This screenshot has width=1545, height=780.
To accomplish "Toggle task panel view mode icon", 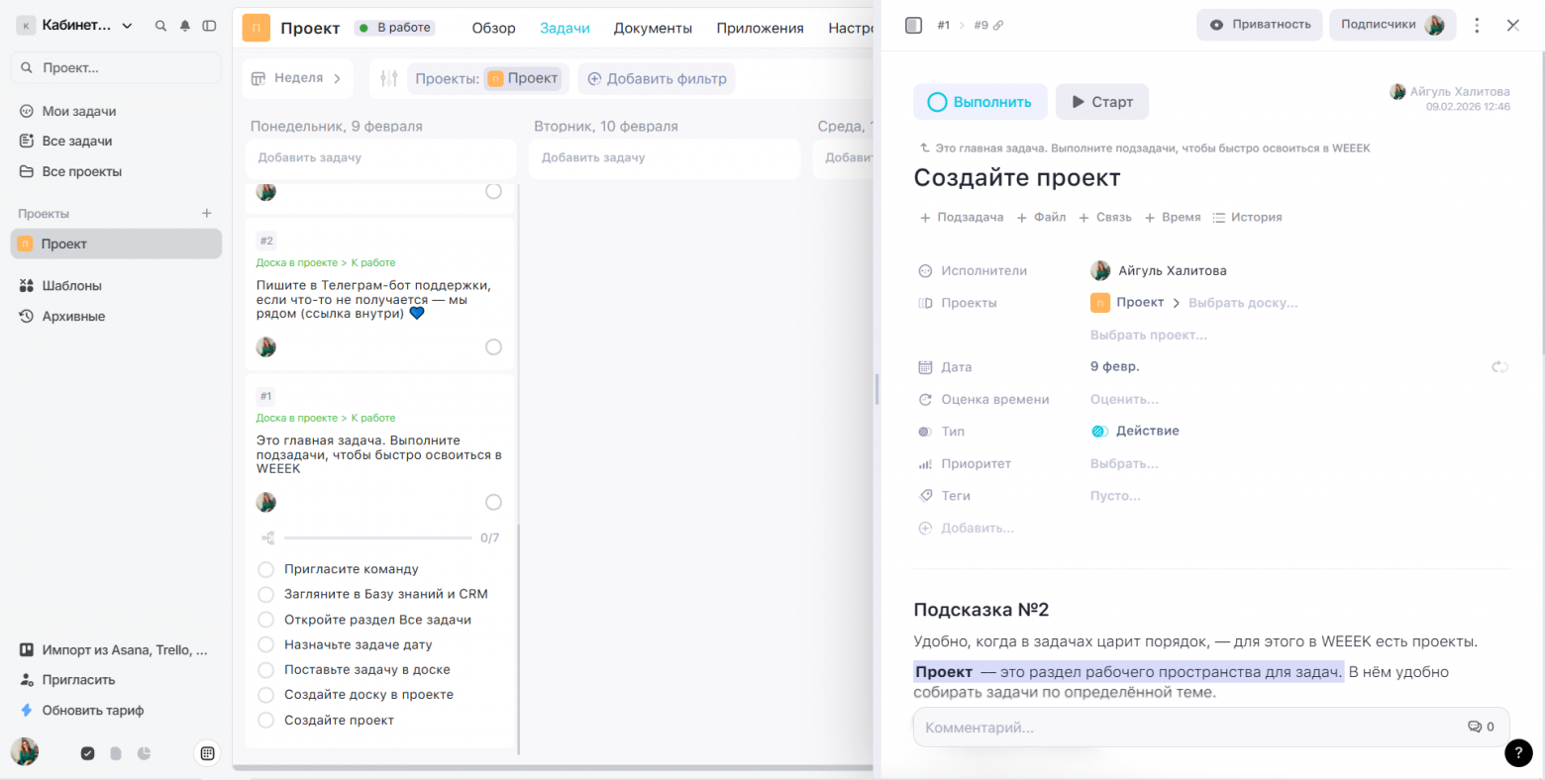I will coord(914,25).
